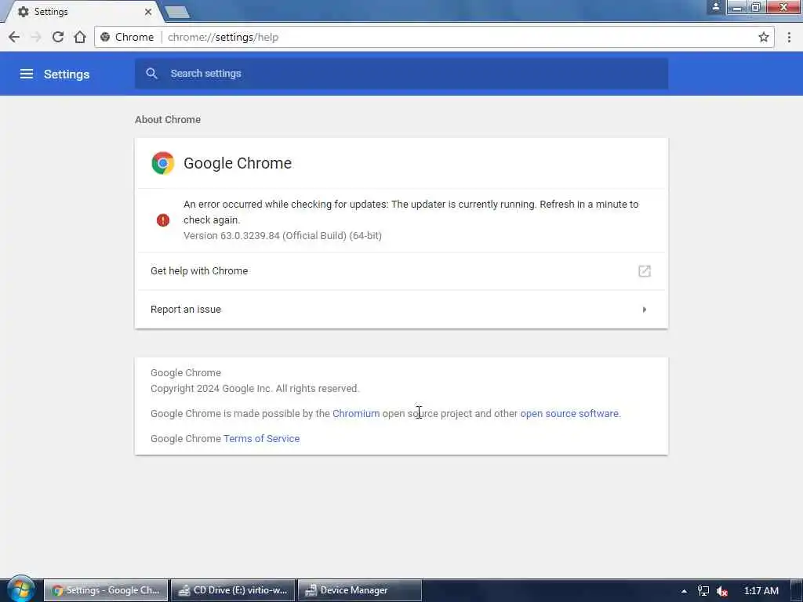Expand Report an issue arrow
803x602 pixels.
tap(645, 309)
